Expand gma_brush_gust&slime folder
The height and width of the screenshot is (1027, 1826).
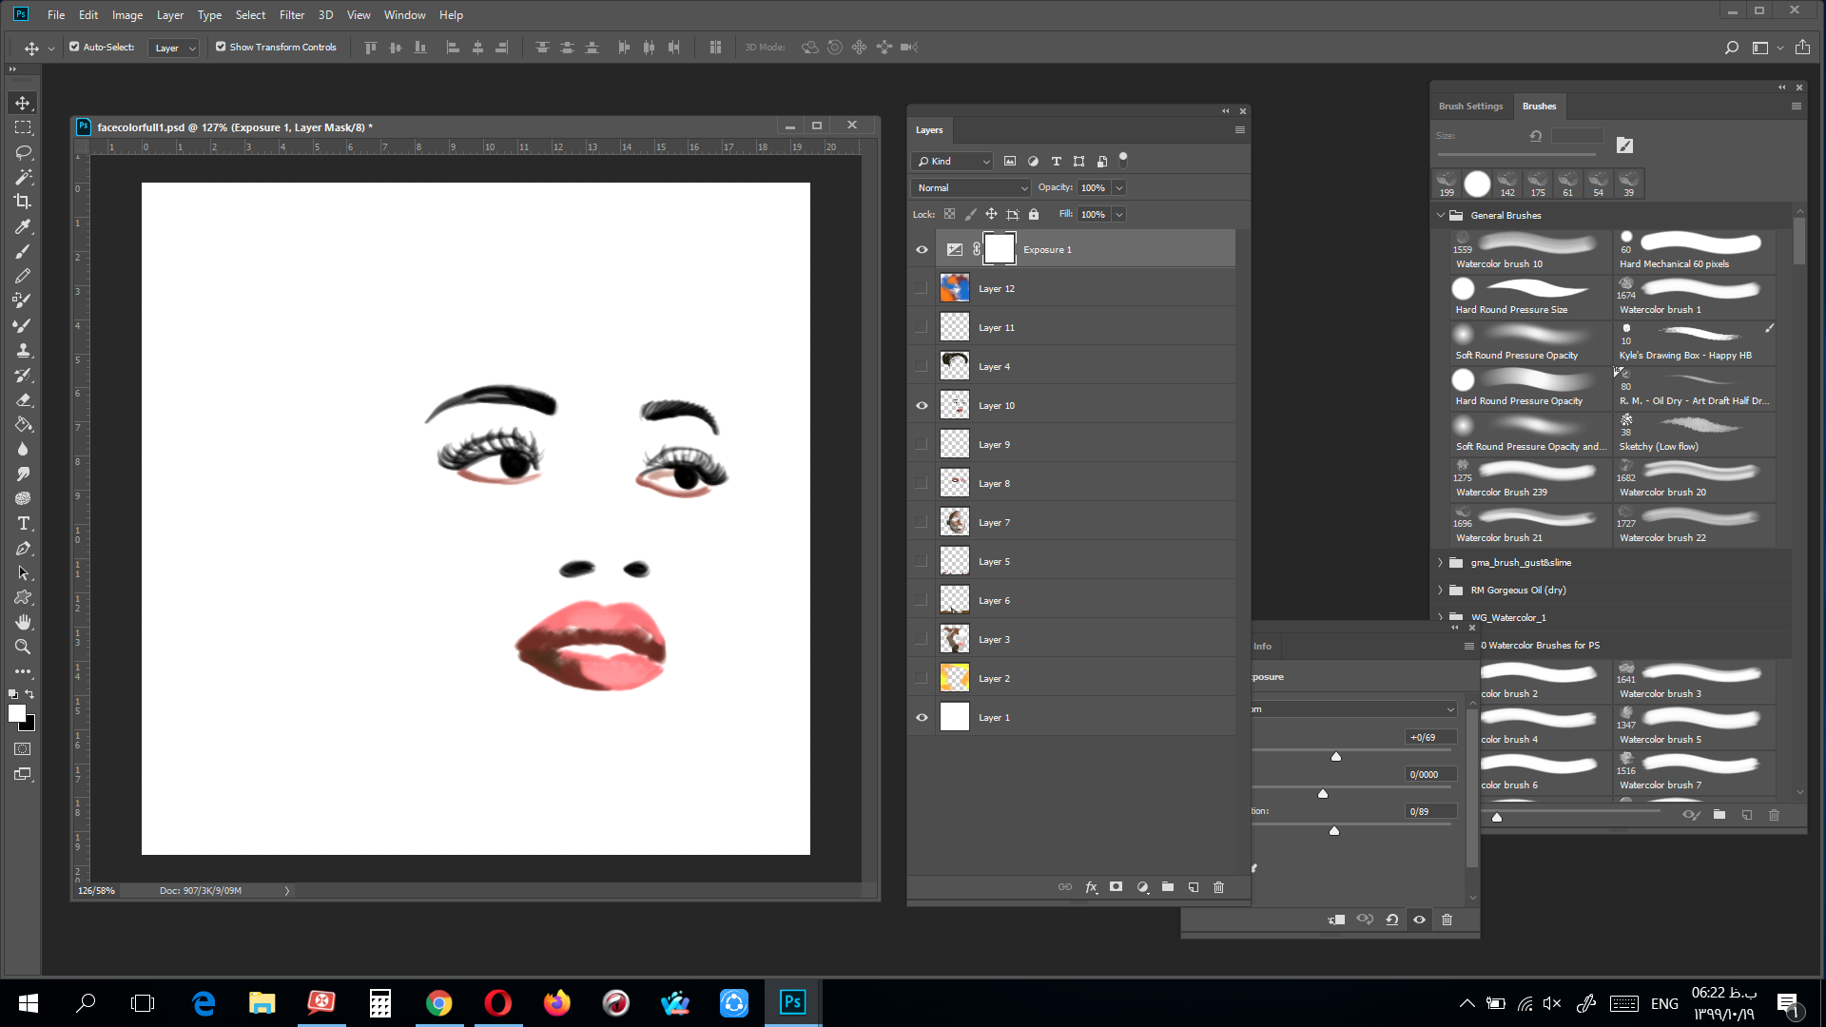click(x=1441, y=563)
